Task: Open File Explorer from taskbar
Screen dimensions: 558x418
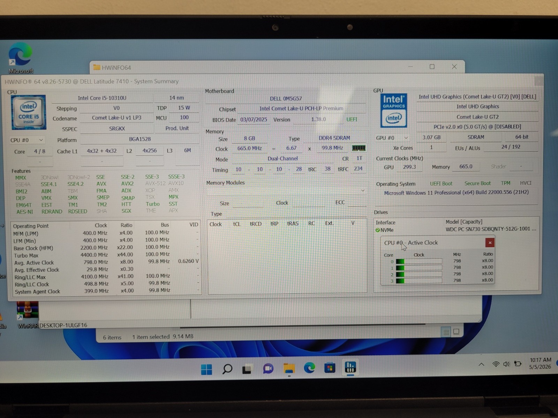Action: pyautogui.click(x=289, y=368)
